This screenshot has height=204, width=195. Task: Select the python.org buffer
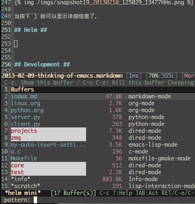click(27, 110)
